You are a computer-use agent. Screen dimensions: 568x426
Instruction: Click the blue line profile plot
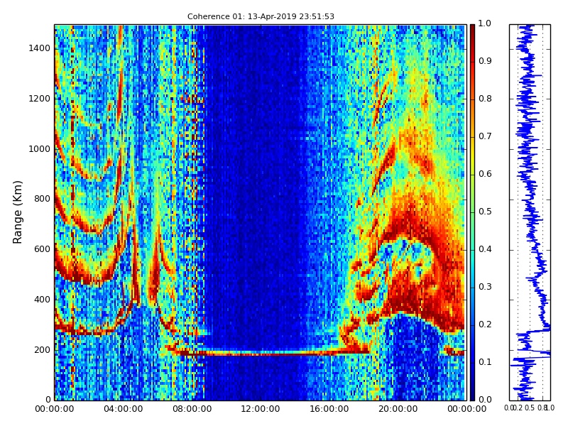point(530,212)
